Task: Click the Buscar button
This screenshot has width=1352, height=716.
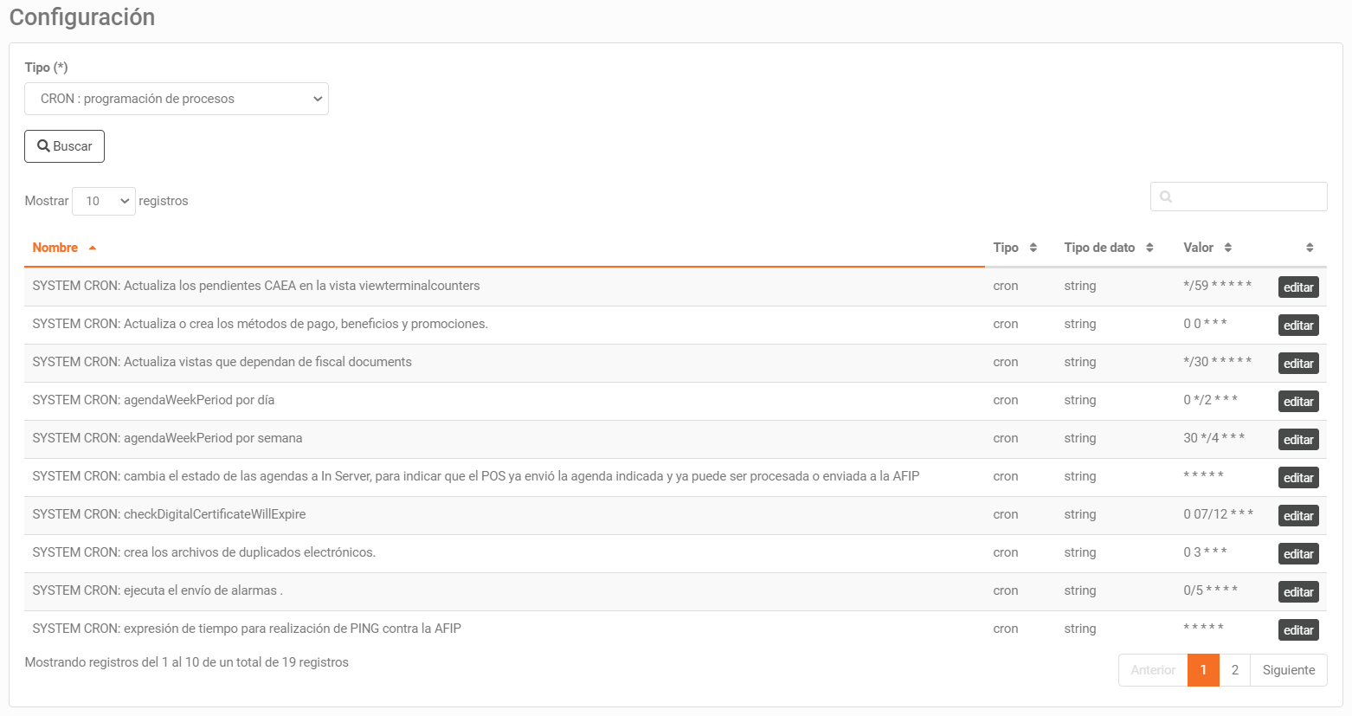Action: pos(65,146)
